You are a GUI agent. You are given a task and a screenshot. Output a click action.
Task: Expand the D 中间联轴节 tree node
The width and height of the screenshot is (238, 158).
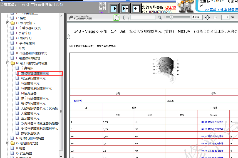(8, 23)
